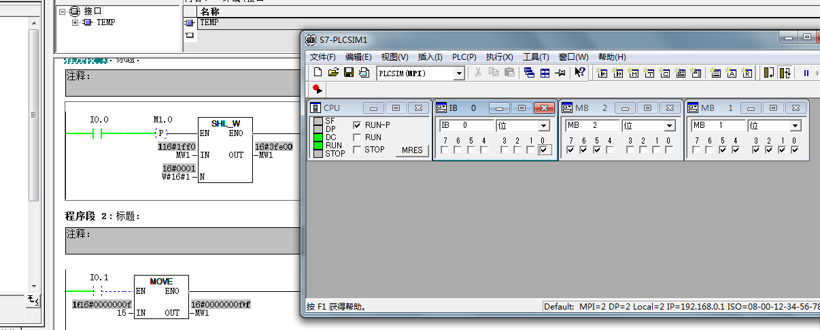
Task: Select the M1.0 positive edge element
Action: (161, 133)
